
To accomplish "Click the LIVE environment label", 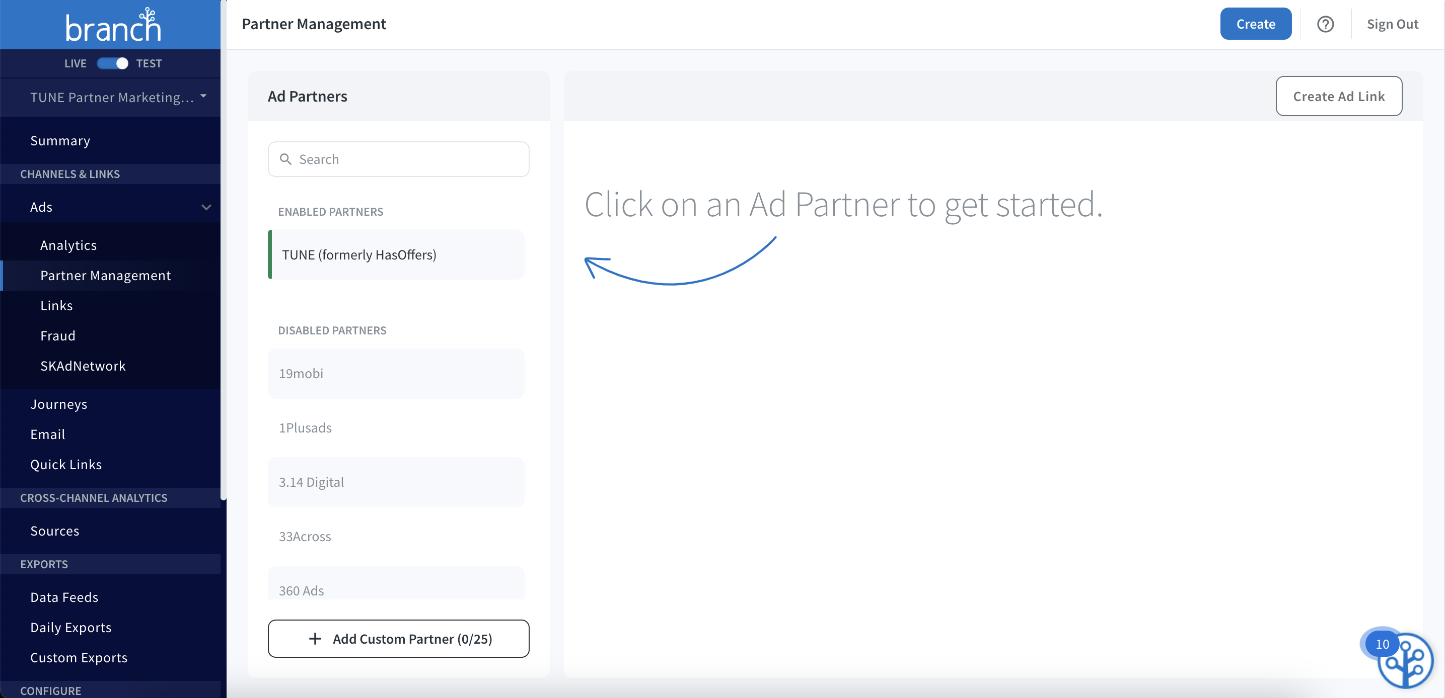I will click(75, 63).
